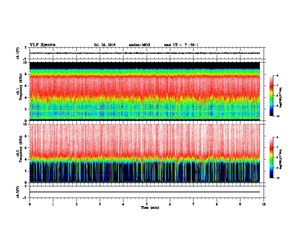Click inside the ch.2 spectrogram plot
Screen dimensions: 297x229
tap(145, 153)
